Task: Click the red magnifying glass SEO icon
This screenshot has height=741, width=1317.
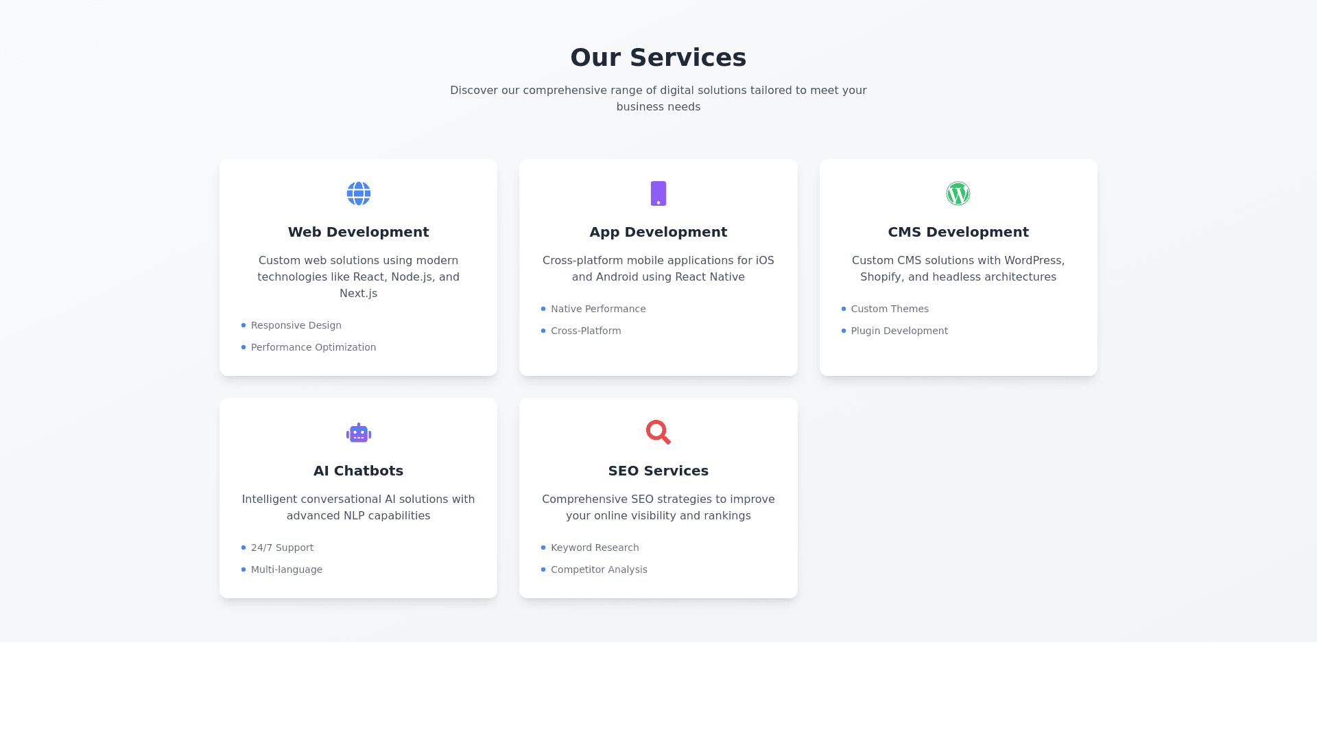Action: (658, 432)
